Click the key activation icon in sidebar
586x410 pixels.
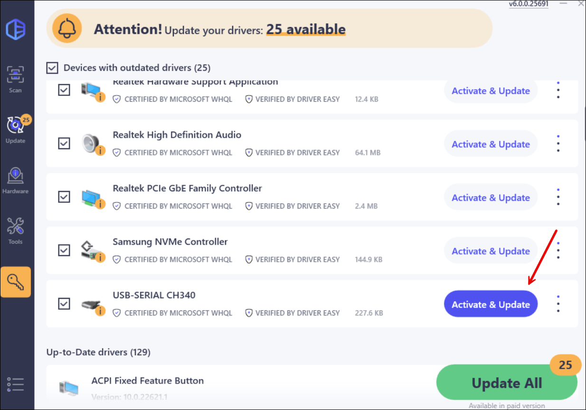[x=16, y=282]
